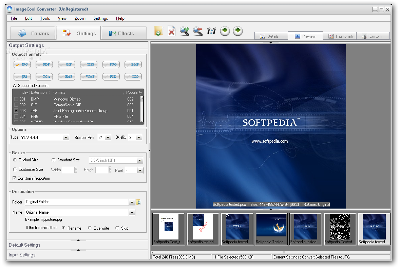Select Overwrite if file exists
This screenshot has height=268, width=399.
tap(90, 228)
